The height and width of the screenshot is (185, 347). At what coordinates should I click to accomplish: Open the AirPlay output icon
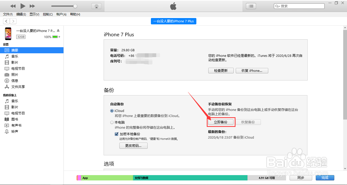[96, 6]
